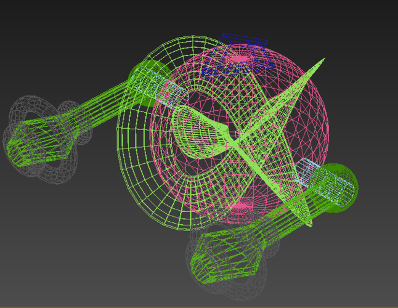The image size is (398, 308).
Task: Pick green cone wireframe inside bottom gray knot
Action: tap(226, 254)
